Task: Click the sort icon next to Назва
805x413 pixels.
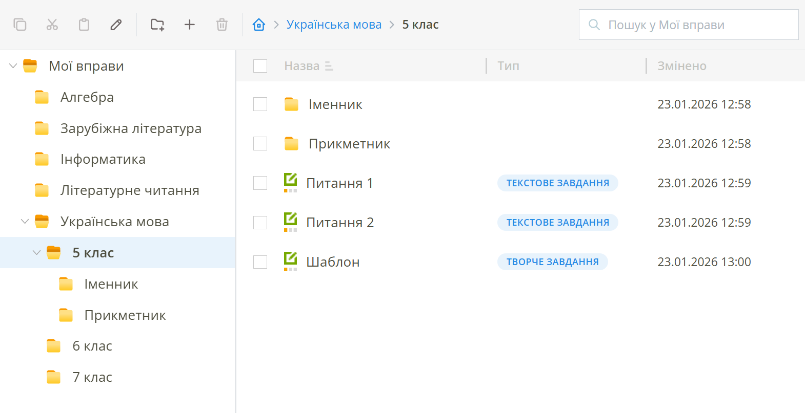Action: 329,66
